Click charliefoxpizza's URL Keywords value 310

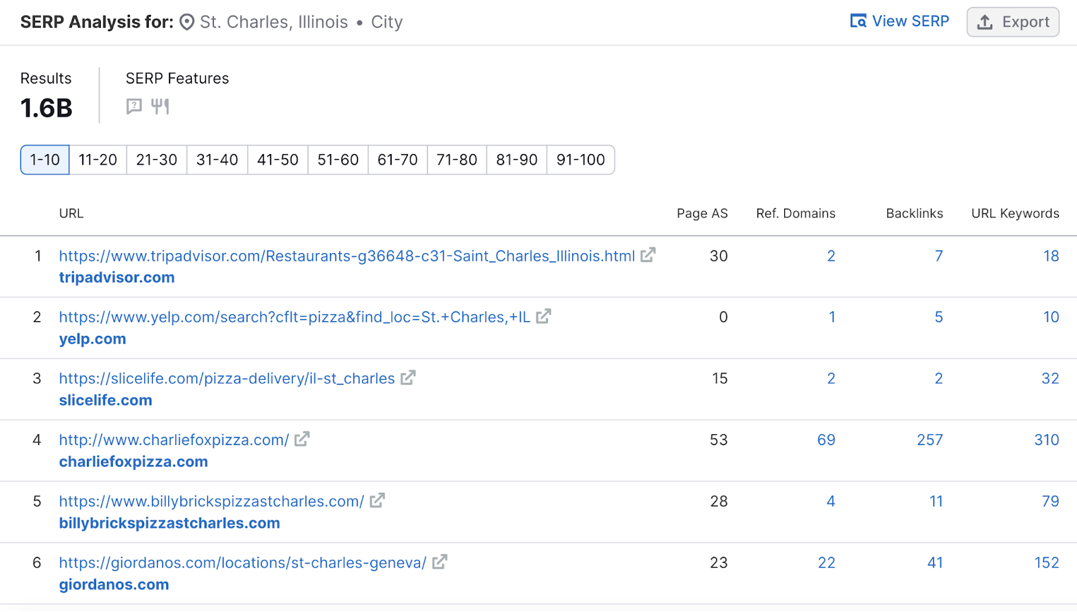tap(1047, 440)
